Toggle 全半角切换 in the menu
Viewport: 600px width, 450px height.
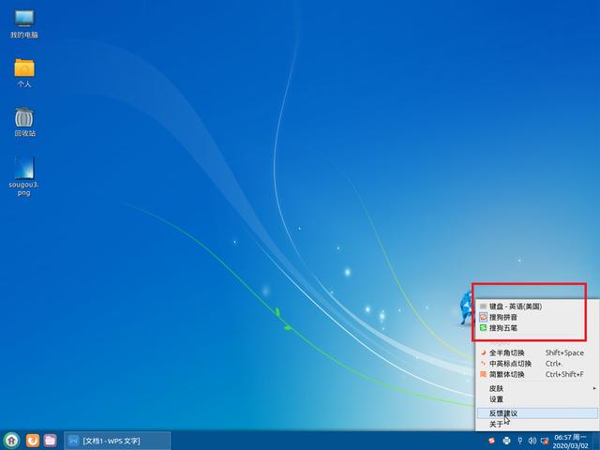pyautogui.click(x=537, y=352)
